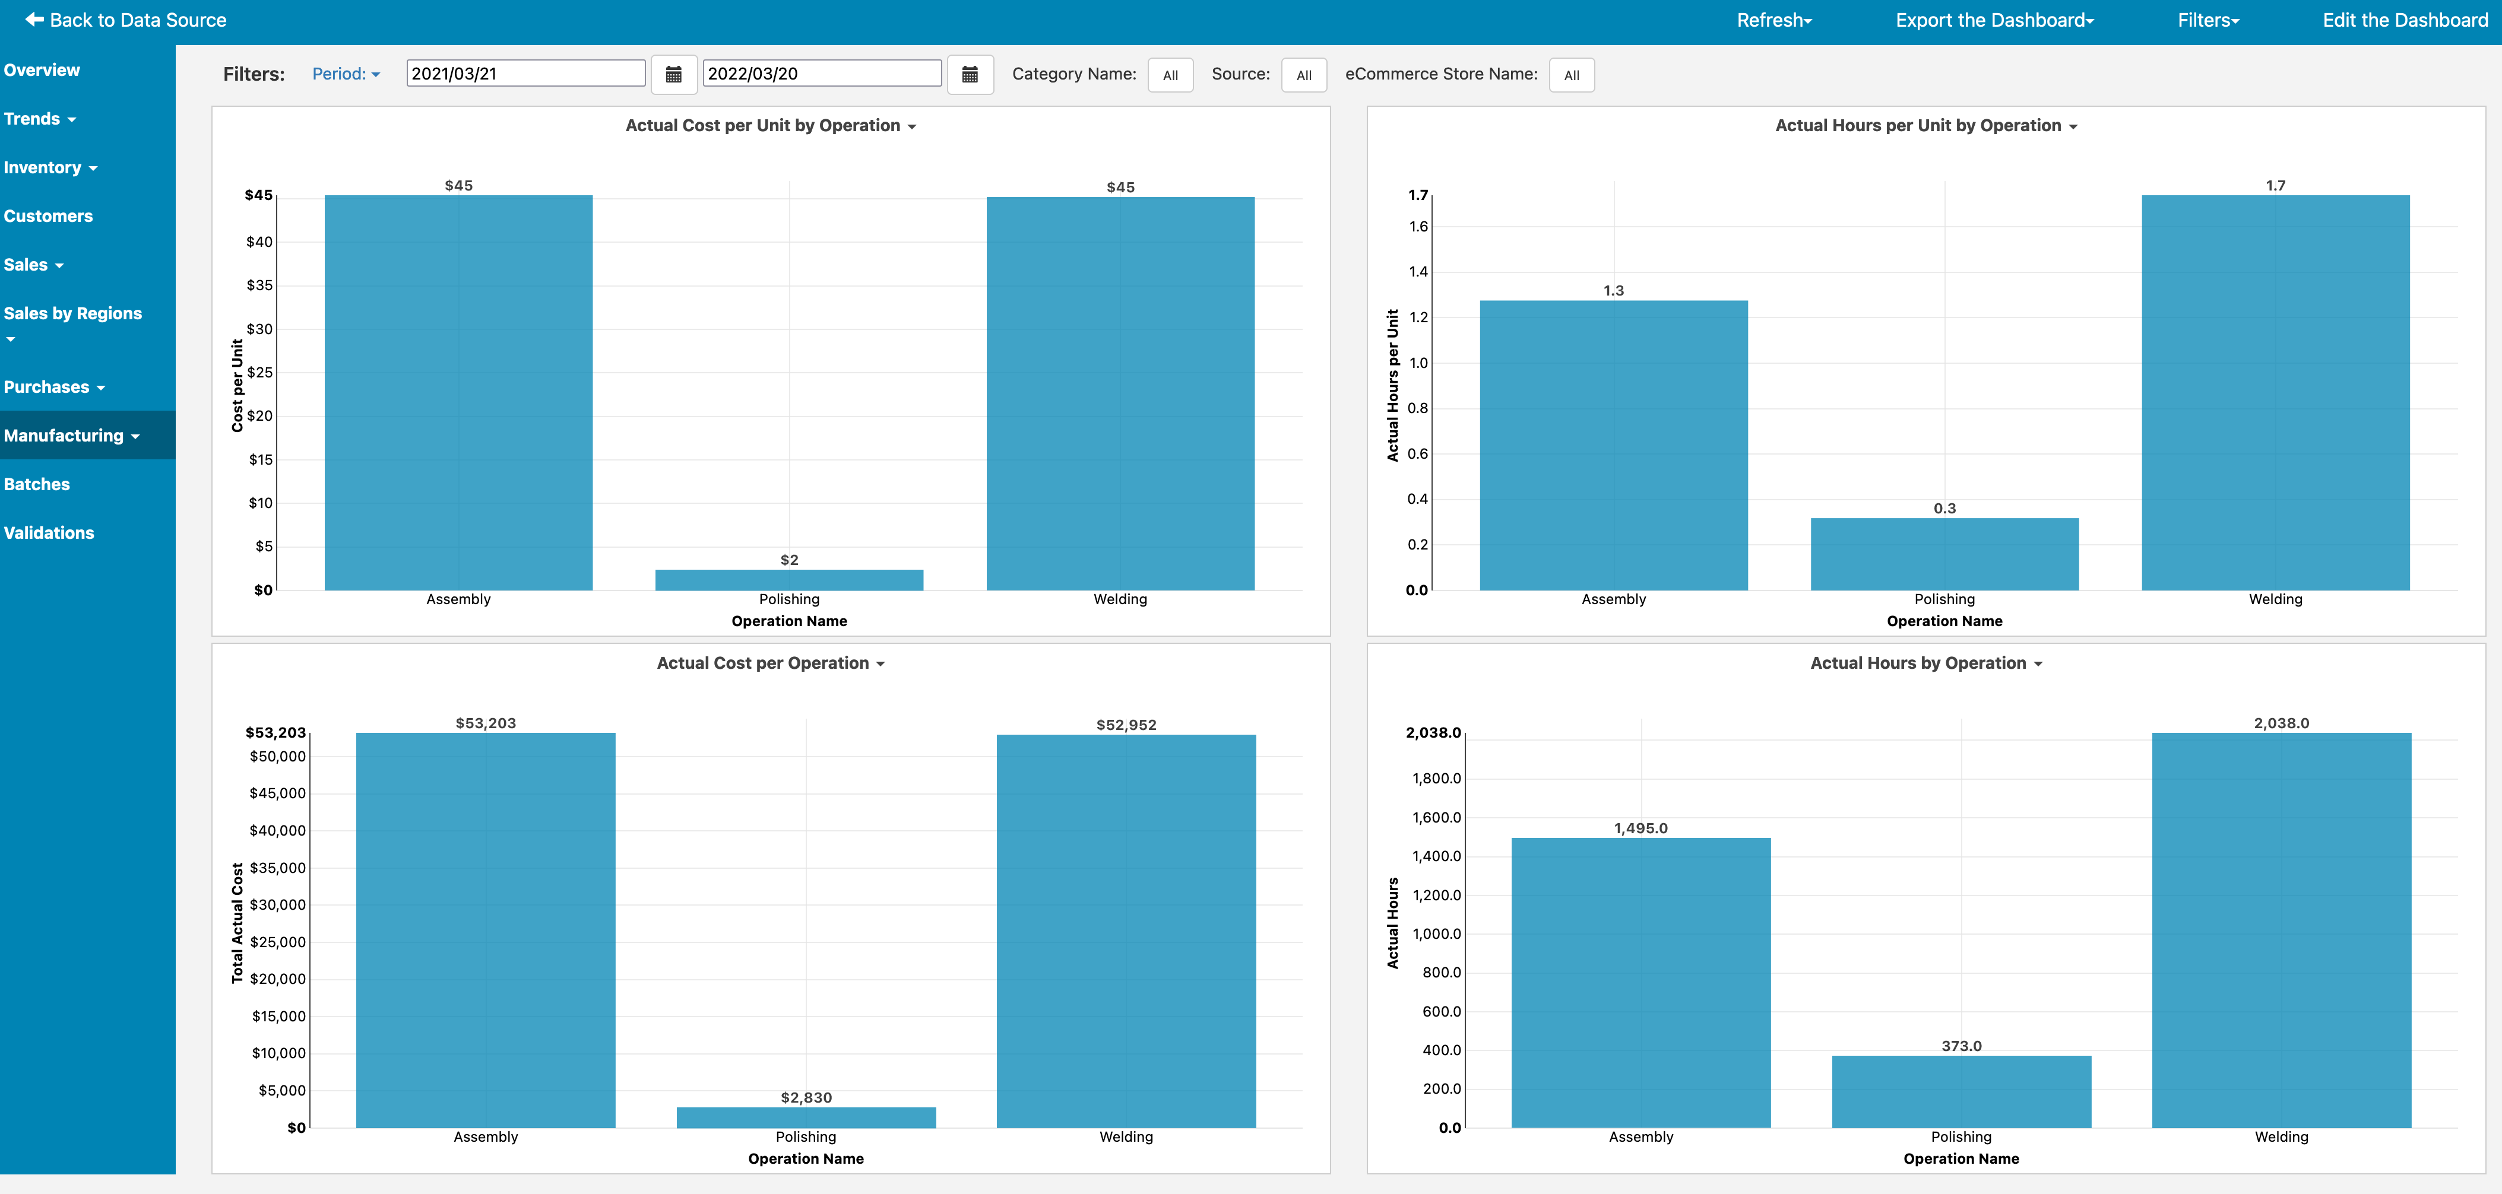The width and height of the screenshot is (2502, 1194).
Task: Click Edit the Dashboard
Action: 2405,20
